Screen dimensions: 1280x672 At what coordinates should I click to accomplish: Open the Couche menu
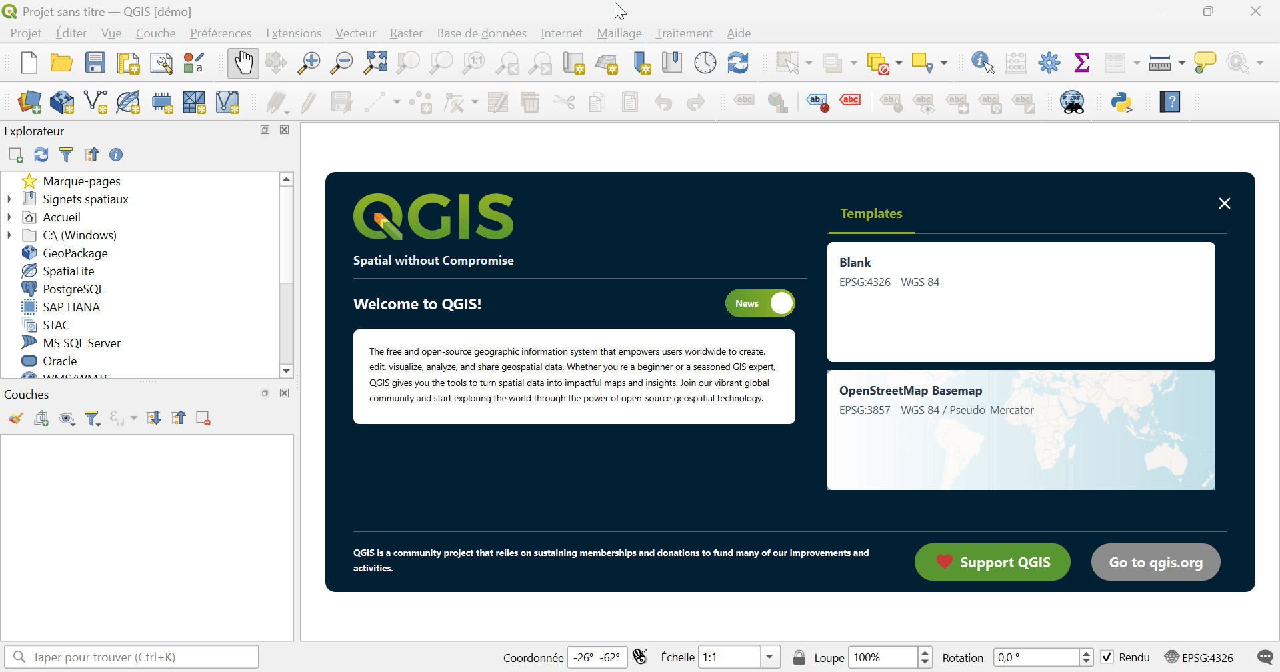point(156,33)
